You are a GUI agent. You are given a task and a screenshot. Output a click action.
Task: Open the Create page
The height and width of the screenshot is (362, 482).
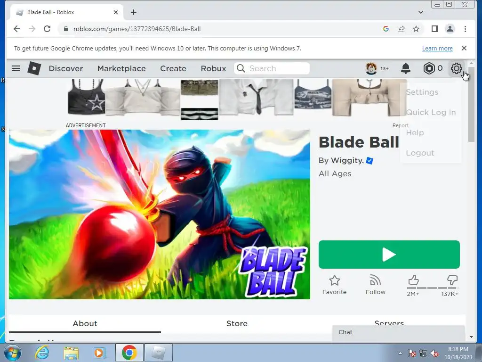click(x=173, y=68)
